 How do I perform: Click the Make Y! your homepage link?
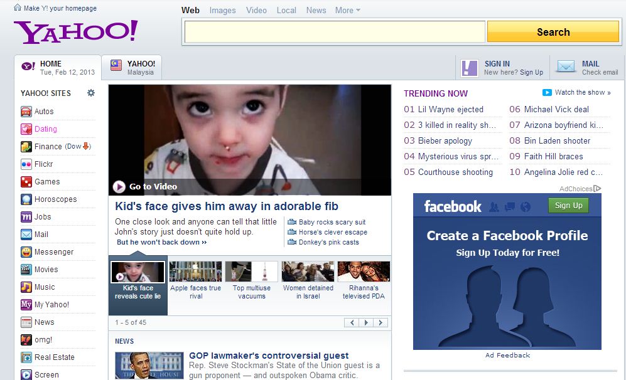(x=60, y=8)
